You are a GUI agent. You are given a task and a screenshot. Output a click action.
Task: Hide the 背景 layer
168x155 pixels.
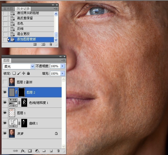5,133
